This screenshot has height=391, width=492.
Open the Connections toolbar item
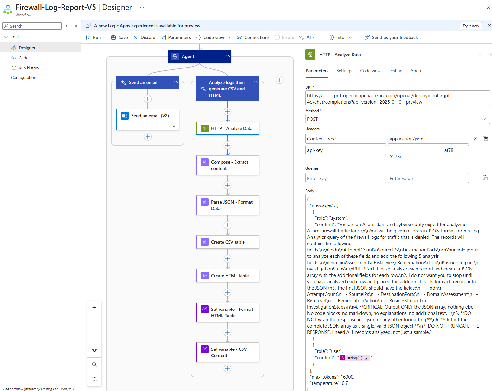(x=253, y=37)
